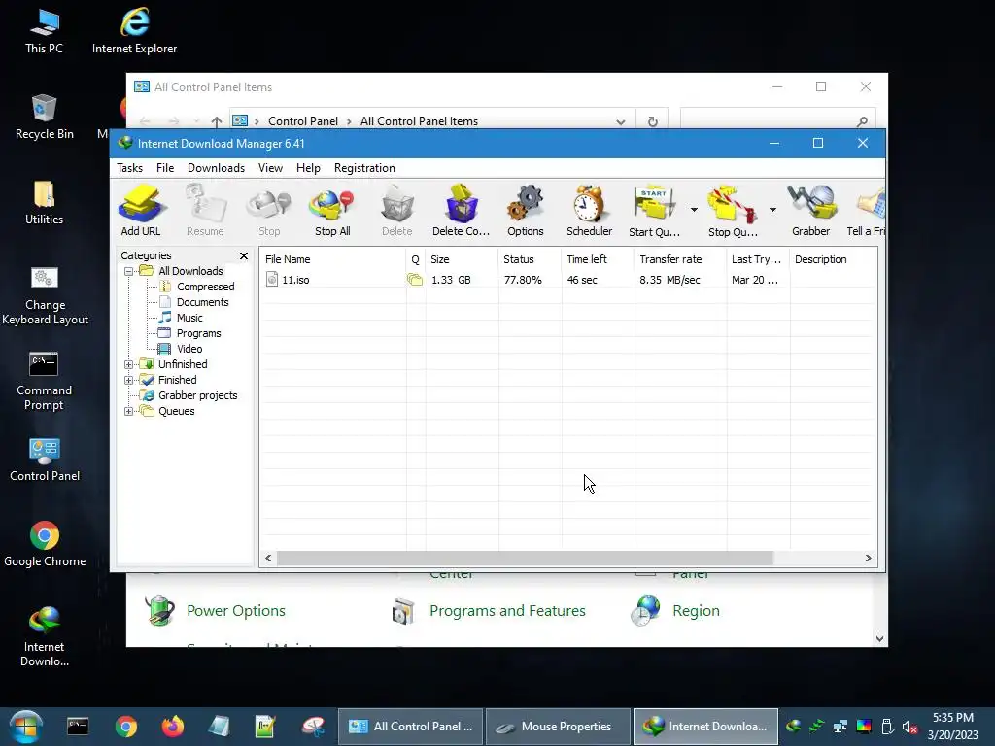Viewport: 995px width, 746px height.
Task: Open IDM Options gear icon
Action: 526,211
